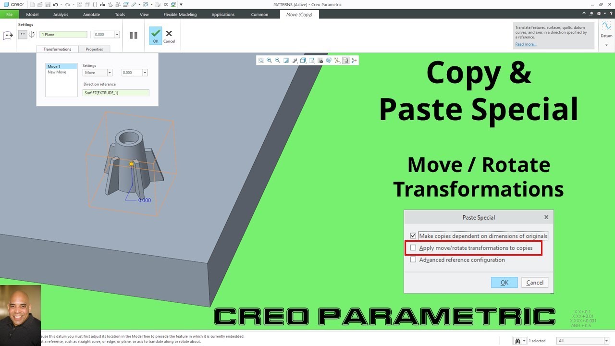Open the 0.000 value dropdown in Transformations panel
Viewport: 615px width, 346px height.
click(x=145, y=73)
